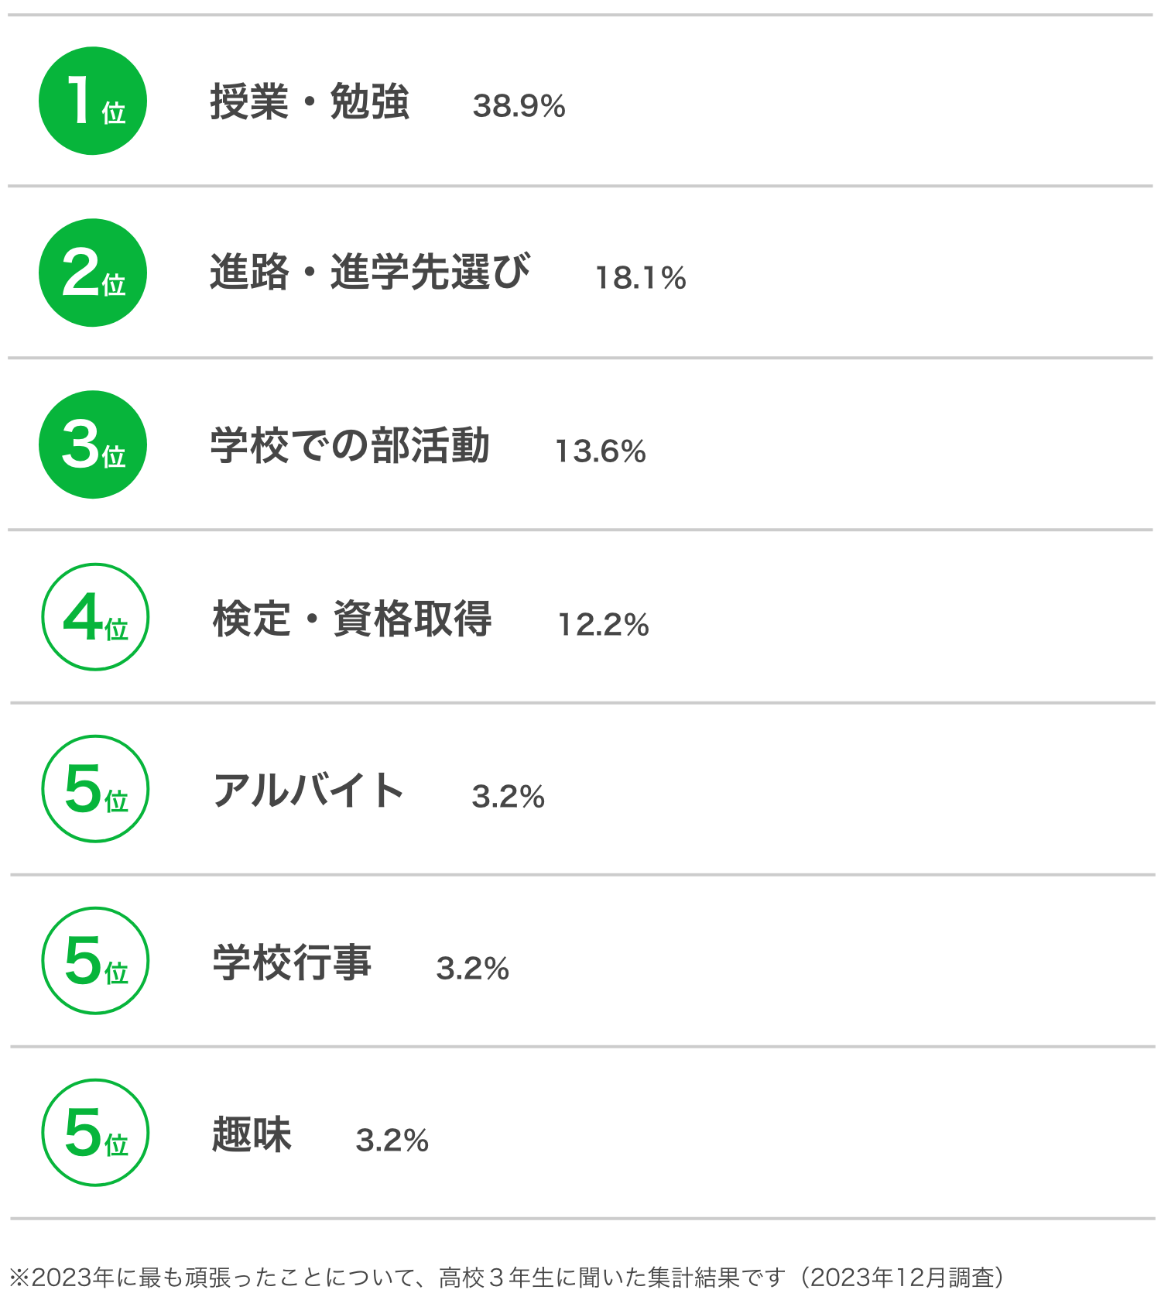The width and height of the screenshot is (1161, 1307).
Task: Click the outlined 4位 rank badge
Action: tap(95, 617)
